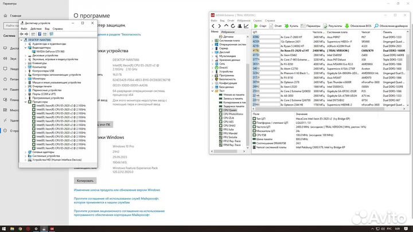Open the change product key link

[117, 190]
